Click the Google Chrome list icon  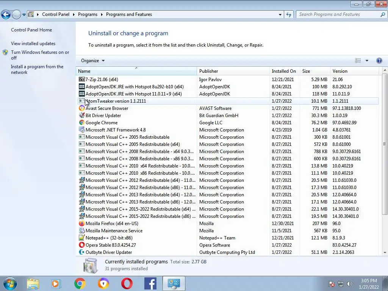(x=82, y=122)
